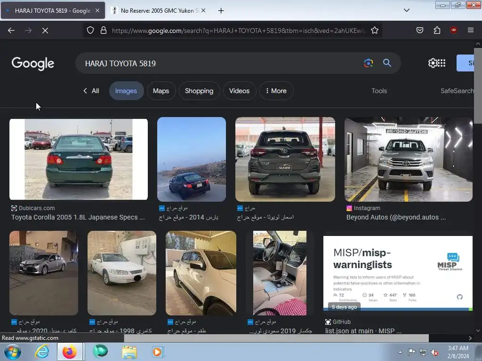Search by image with Google Lens
Image resolution: width=482 pixels, height=361 pixels.
click(x=368, y=63)
